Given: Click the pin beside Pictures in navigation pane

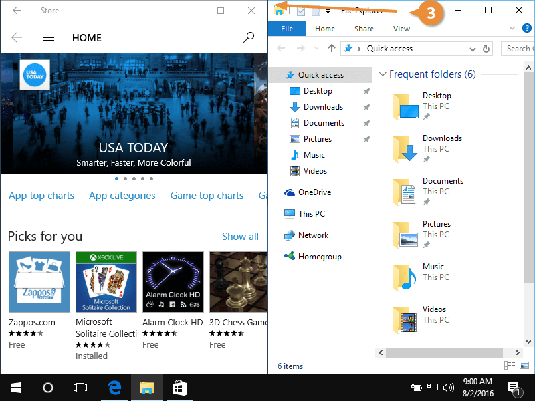Looking at the screenshot, I should pos(366,139).
